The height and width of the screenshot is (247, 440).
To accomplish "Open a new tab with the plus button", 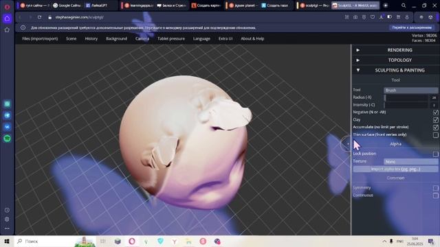I will pos(386,5).
